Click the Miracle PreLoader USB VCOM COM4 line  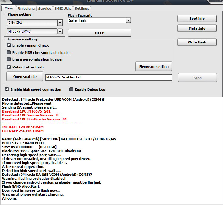tap(53, 99)
